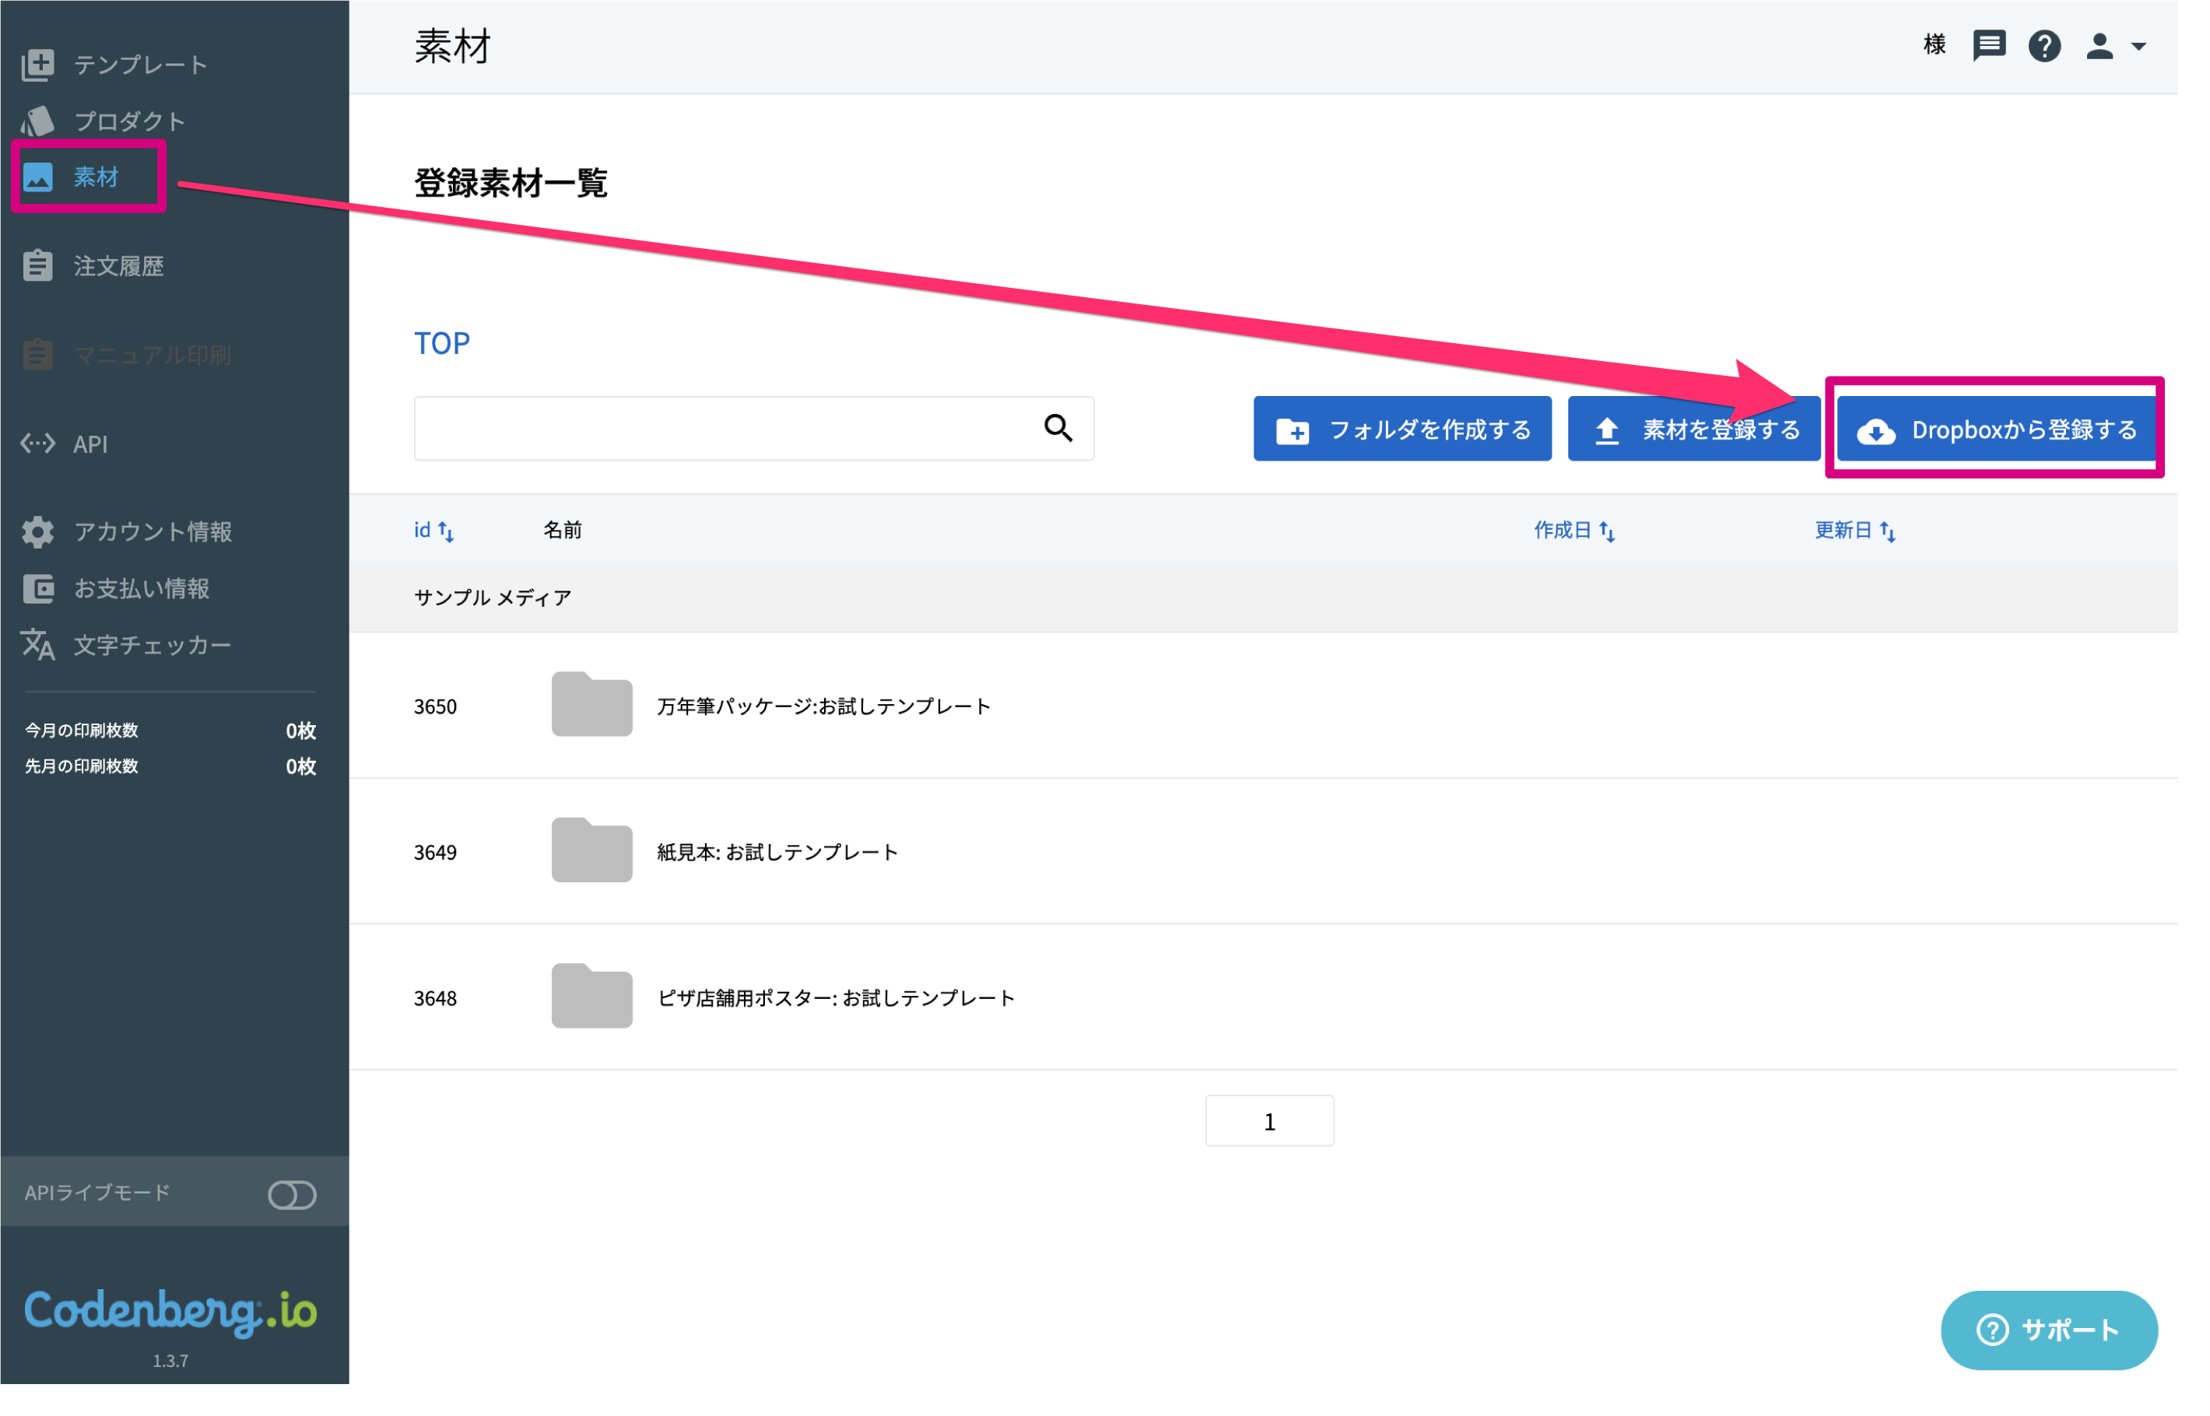
Task: Click the TOP breadcrumb link
Action: tap(441, 343)
